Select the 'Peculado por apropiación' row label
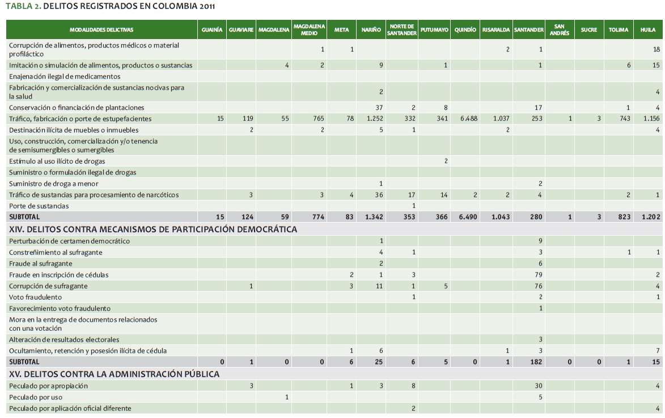 49,386
